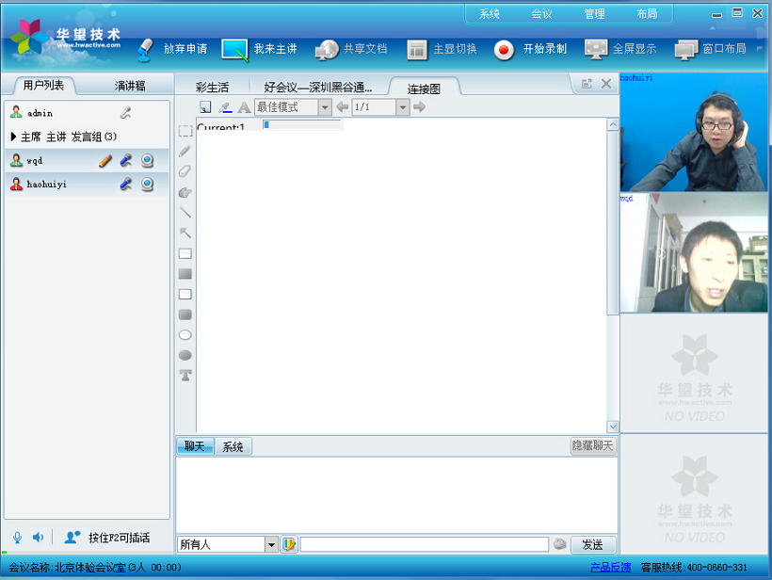Toggle the microphone at bottom left
772x580 pixels.
click(17, 538)
